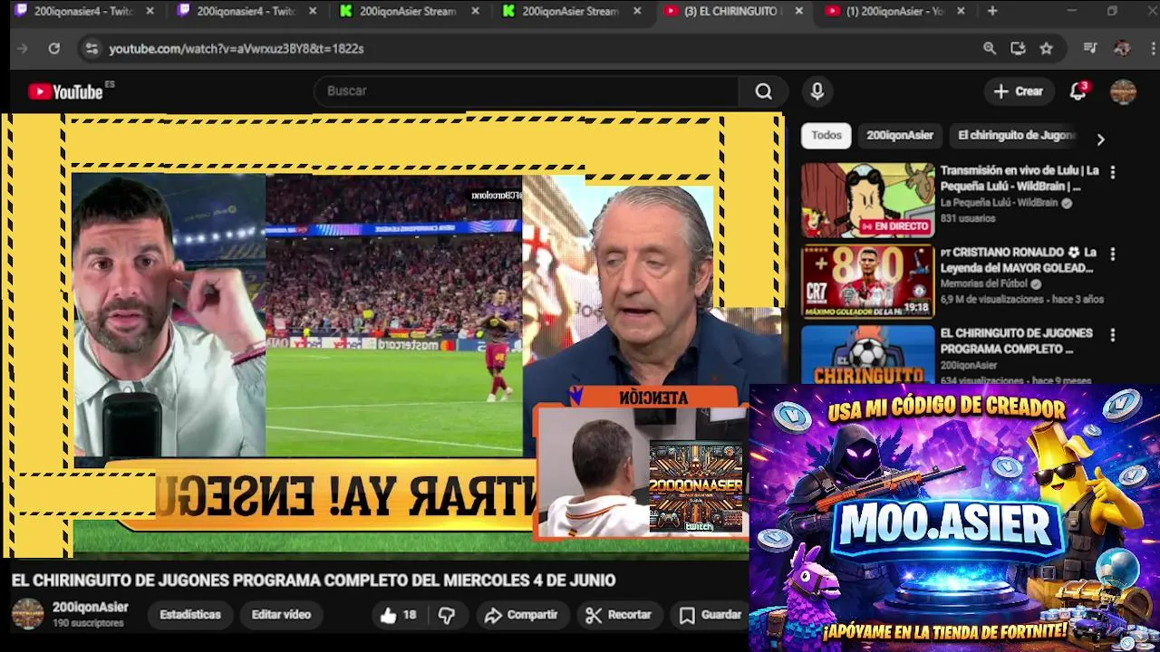Switch to first 200iqonasier4 Twitch tab

[82, 11]
